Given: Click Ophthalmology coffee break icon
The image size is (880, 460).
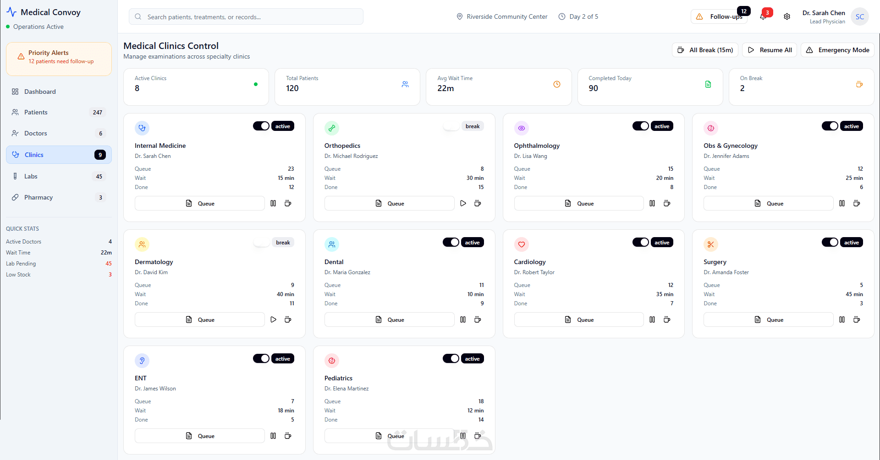Looking at the screenshot, I should click(x=667, y=203).
